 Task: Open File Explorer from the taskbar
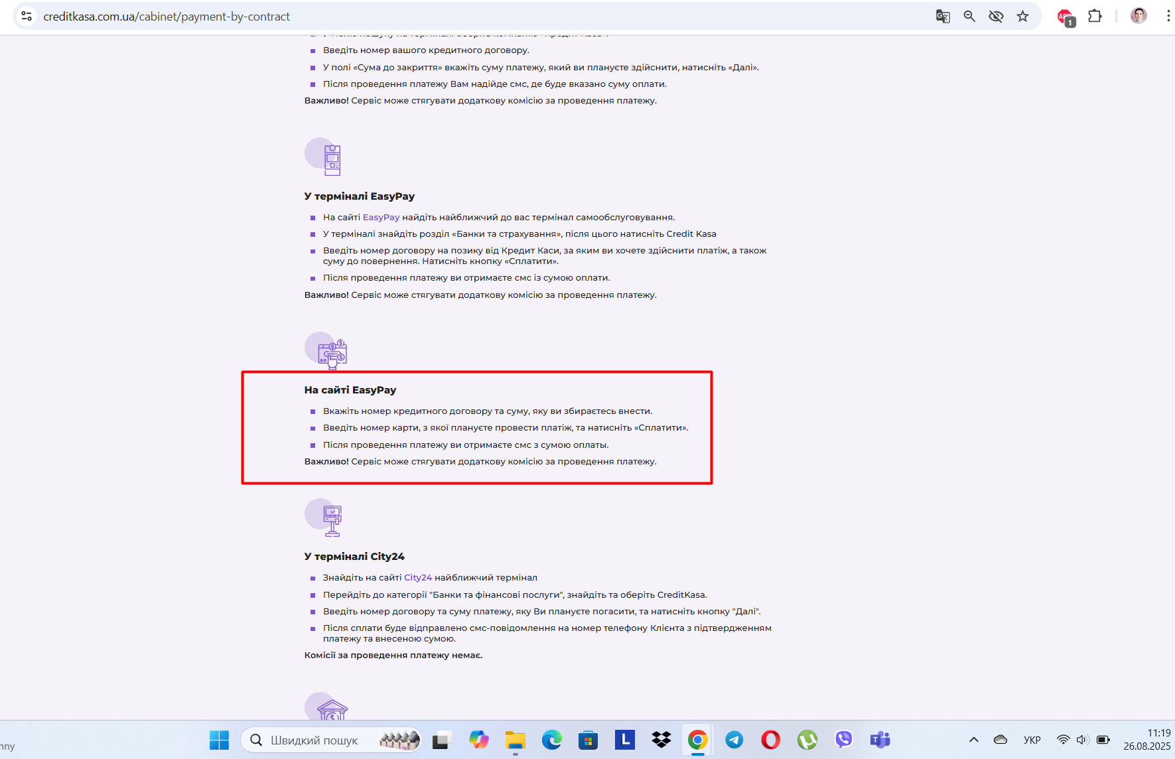[x=515, y=740]
